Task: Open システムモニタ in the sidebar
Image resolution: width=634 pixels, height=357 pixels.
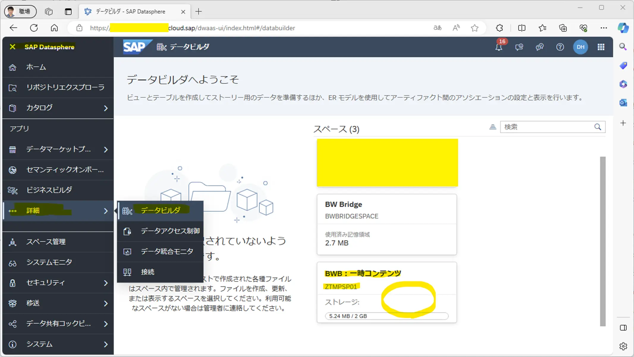Action: click(58, 262)
